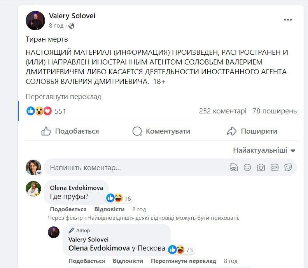
Task: Open Olena Evdokimova's profile picture
Action: (33, 189)
